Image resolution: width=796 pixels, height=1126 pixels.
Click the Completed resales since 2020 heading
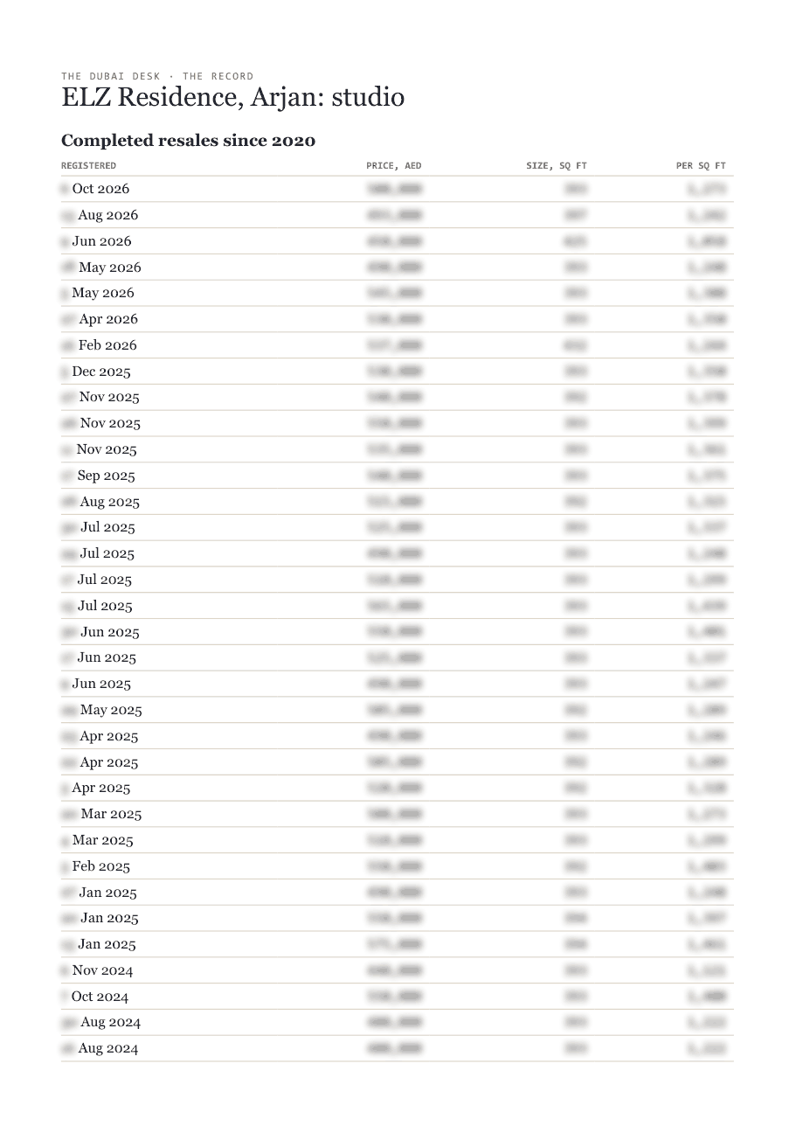(188, 141)
